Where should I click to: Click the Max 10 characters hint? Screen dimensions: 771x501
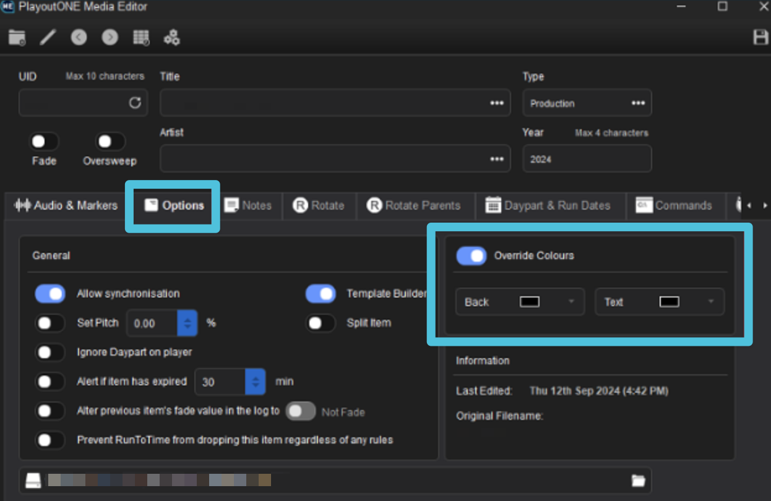point(105,76)
